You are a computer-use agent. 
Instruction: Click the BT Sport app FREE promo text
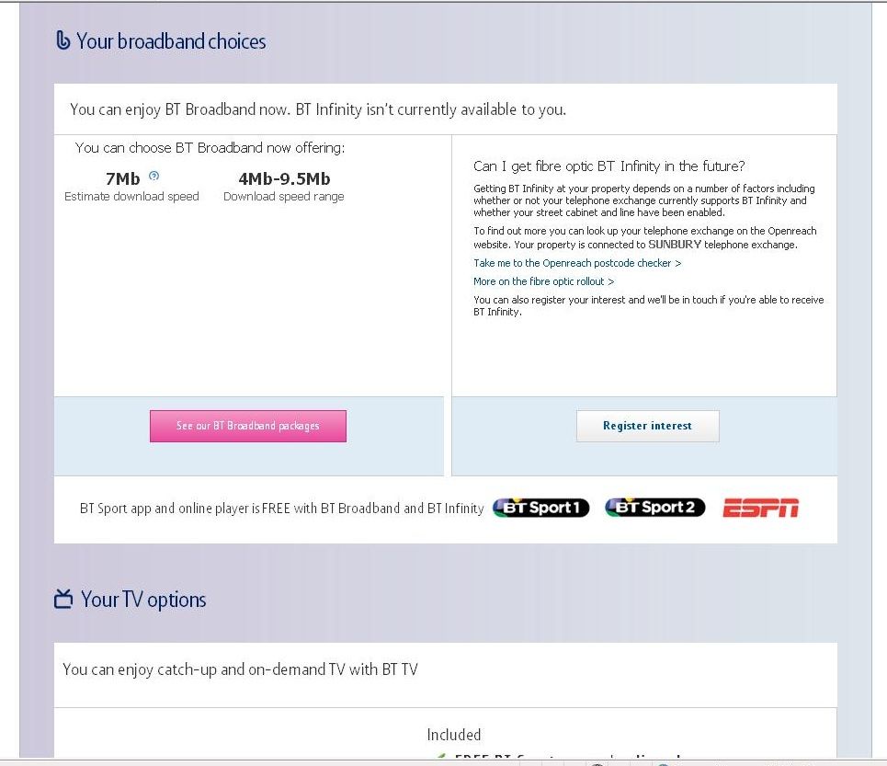(x=281, y=508)
